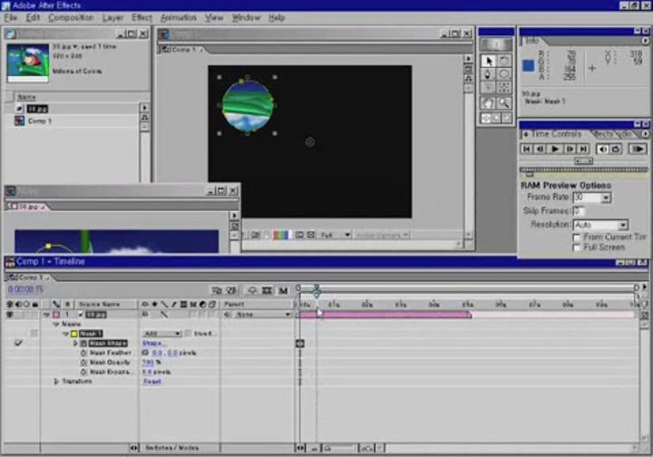Viewport: 653px width, 457px height.
Task: Open the Effect menu
Action: pos(141,17)
